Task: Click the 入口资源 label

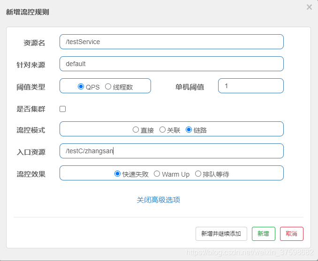Action: 31,152
